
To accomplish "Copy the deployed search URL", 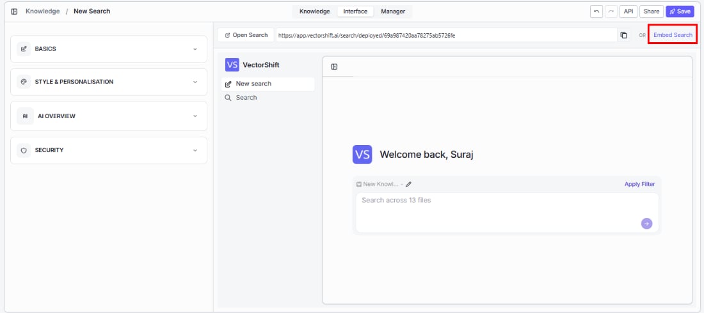I will [x=623, y=35].
